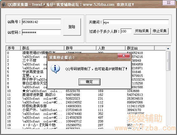Focus the 过滤小于多少人群 number field
The image size is (177, 135).
point(126,31)
